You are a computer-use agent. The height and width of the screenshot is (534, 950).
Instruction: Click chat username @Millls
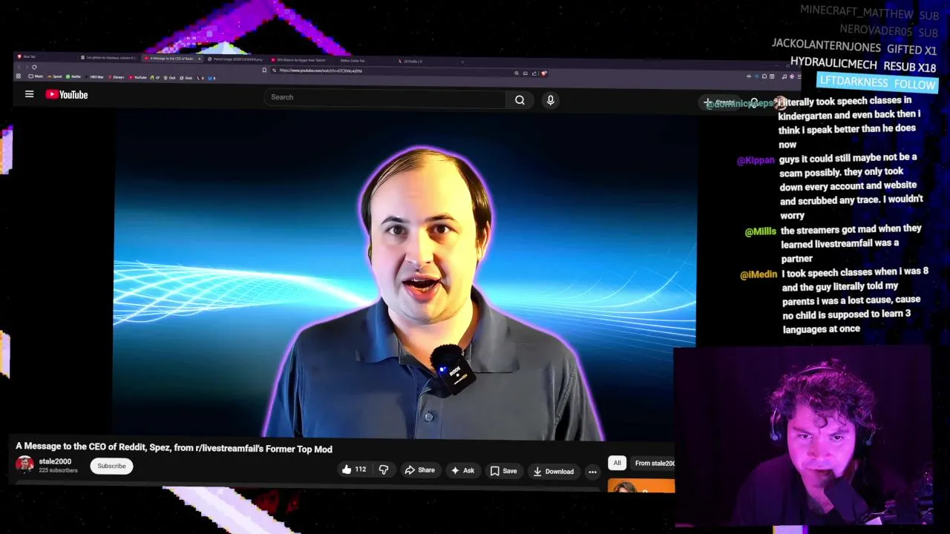click(x=761, y=232)
